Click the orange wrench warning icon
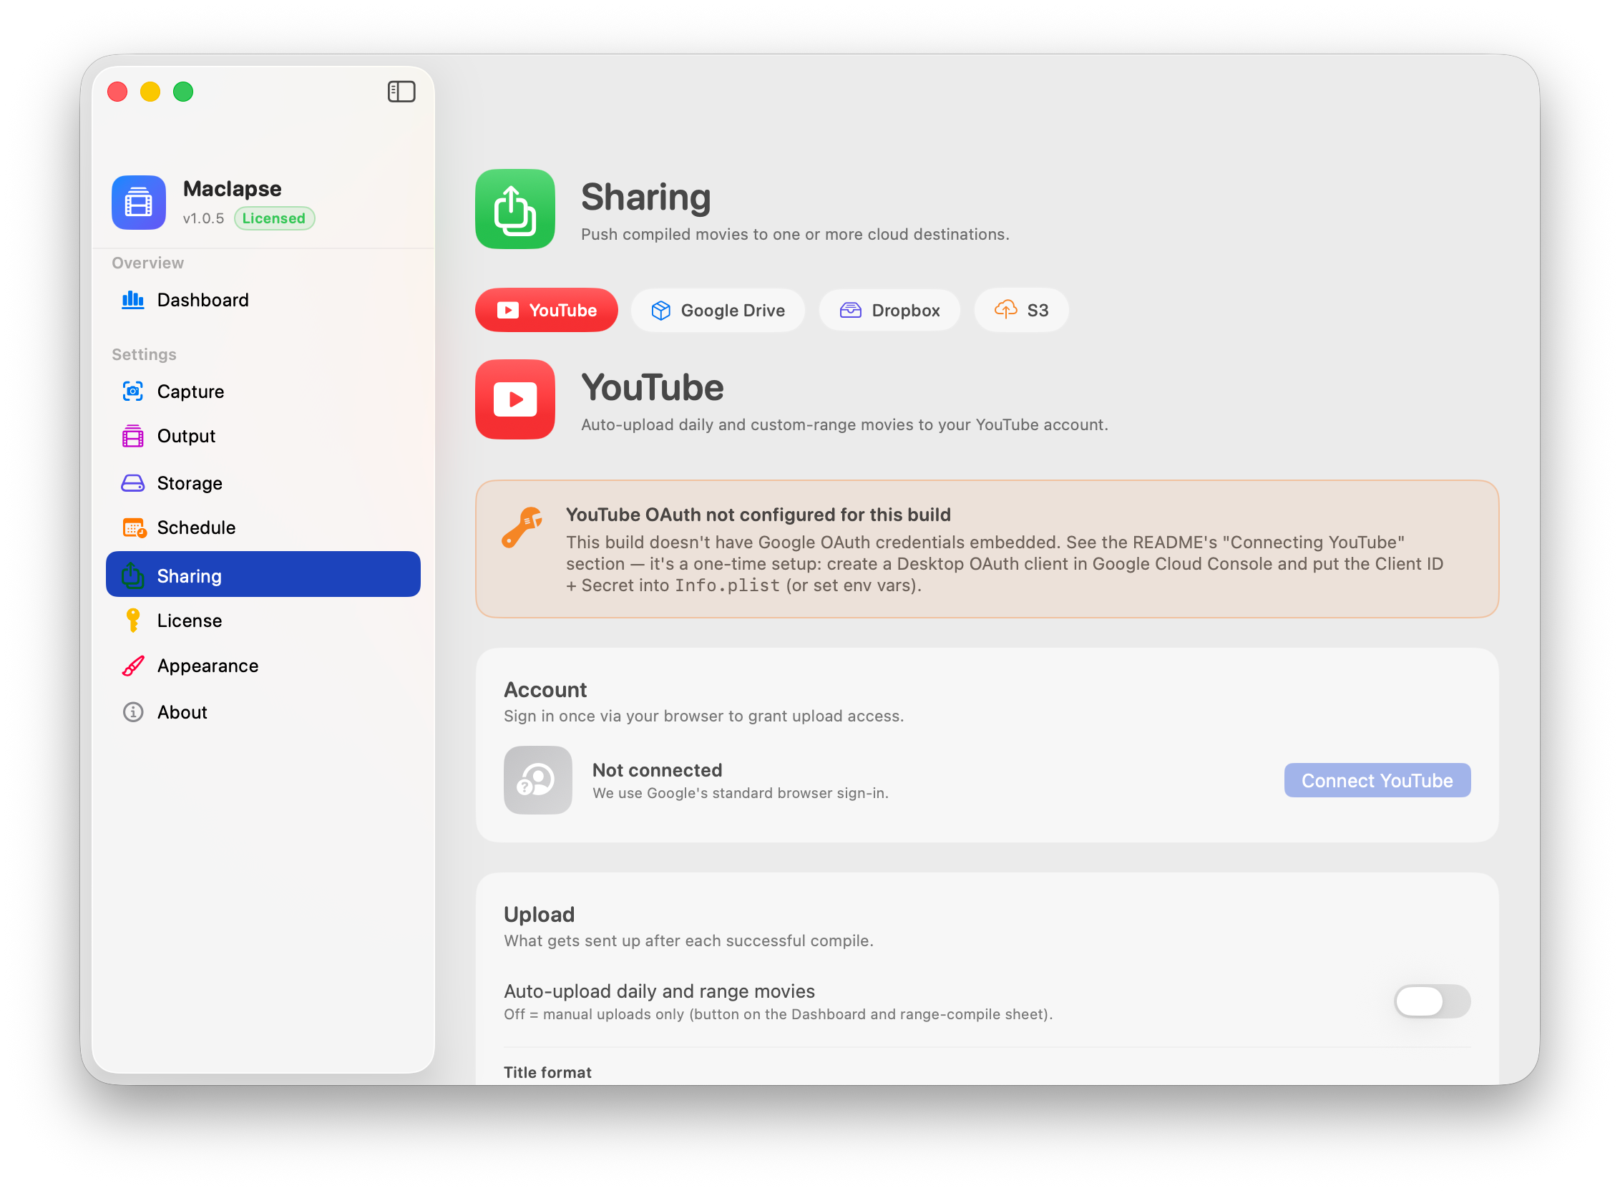 click(x=522, y=528)
